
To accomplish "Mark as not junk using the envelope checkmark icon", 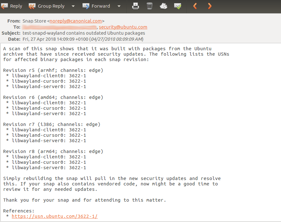I will tap(178, 6).
